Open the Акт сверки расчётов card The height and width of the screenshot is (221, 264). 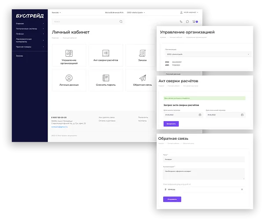click(106, 55)
